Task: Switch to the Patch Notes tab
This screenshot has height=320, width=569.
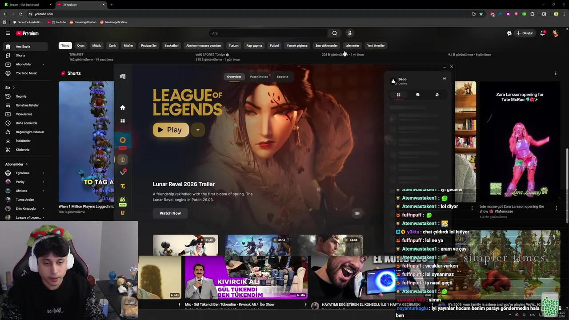Action: [259, 76]
